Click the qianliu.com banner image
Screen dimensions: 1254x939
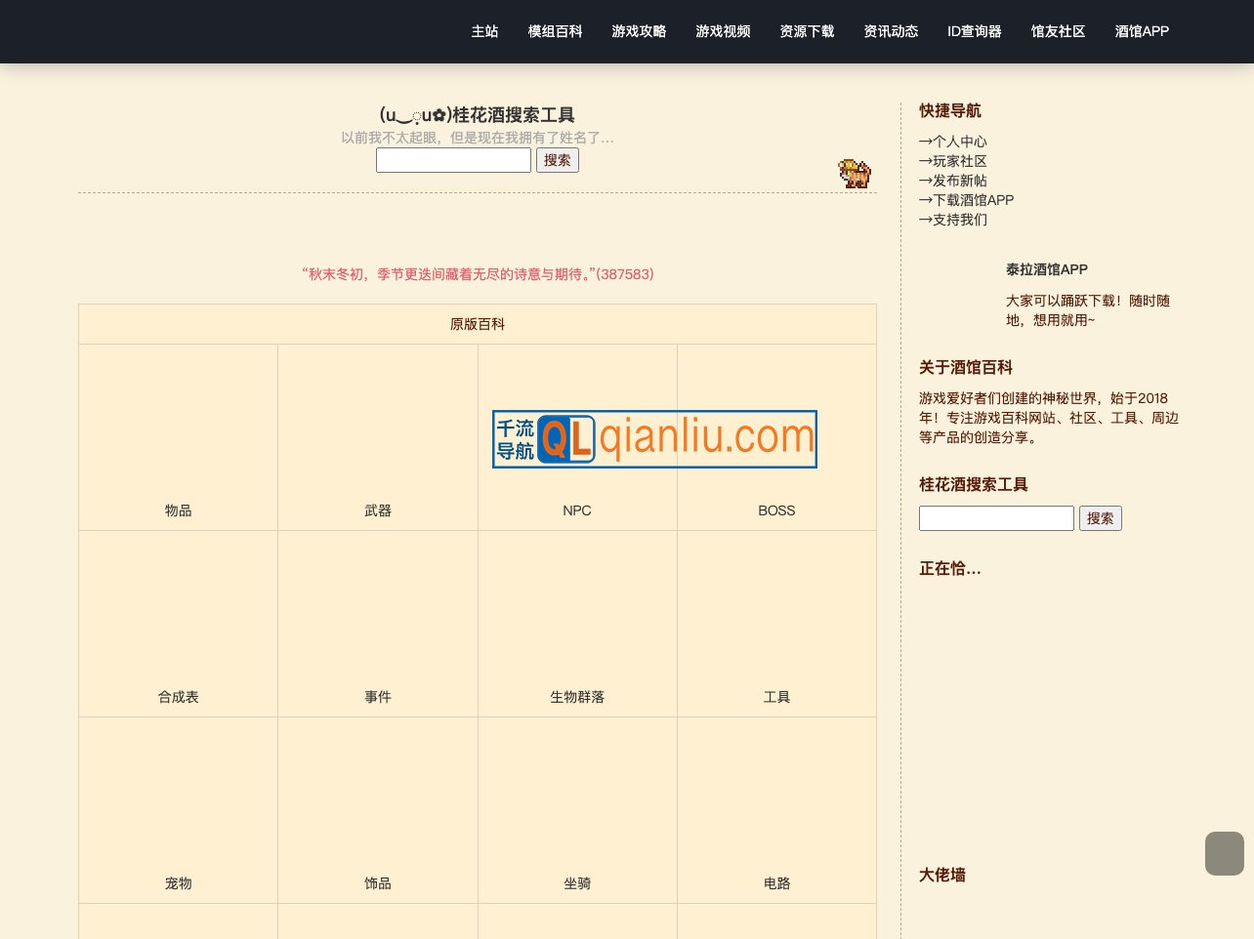tap(654, 439)
